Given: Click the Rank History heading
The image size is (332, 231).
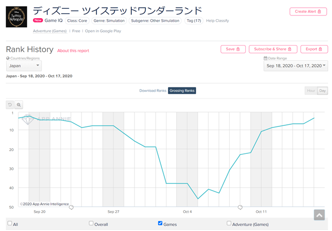Looking at the screenshot, I should pos(30,49).
